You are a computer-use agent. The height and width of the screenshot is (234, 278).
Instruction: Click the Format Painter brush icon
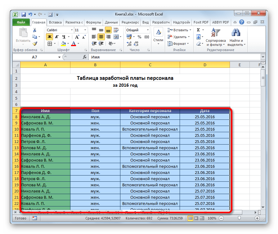pos(35,44)
